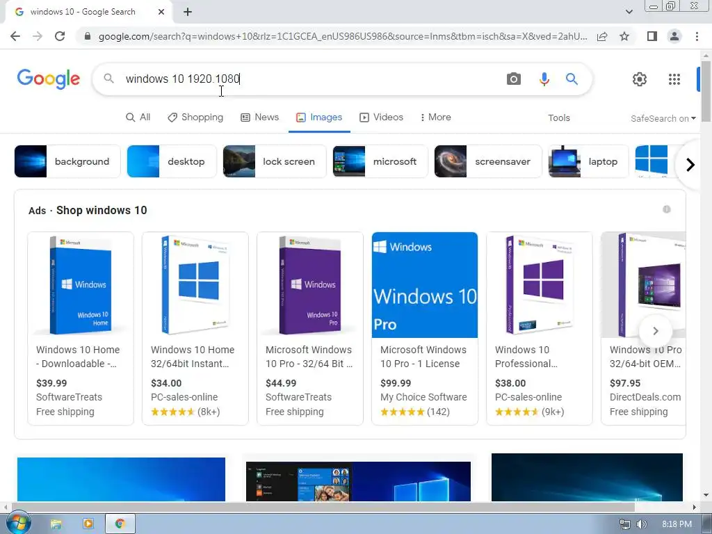The height and width of the screenshot is (534, 712).
Task: Start voice search with microphone icon
Action: tap(544, 79)
